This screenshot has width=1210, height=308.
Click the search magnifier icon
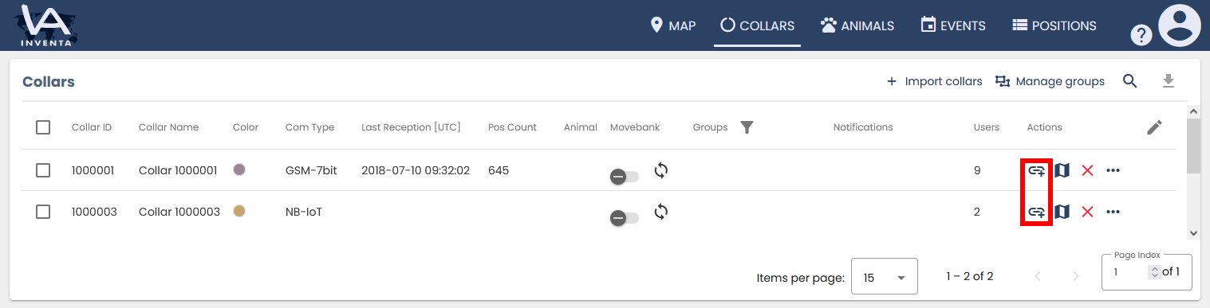coord(1129,81)
